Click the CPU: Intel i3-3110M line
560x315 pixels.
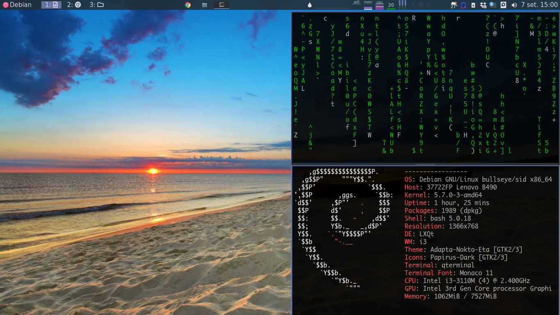tap(467, 281)
